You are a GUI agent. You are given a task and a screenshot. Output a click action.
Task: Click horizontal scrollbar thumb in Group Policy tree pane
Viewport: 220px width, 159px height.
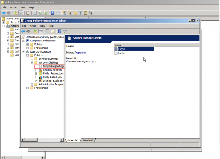click(x=31, y=140)
